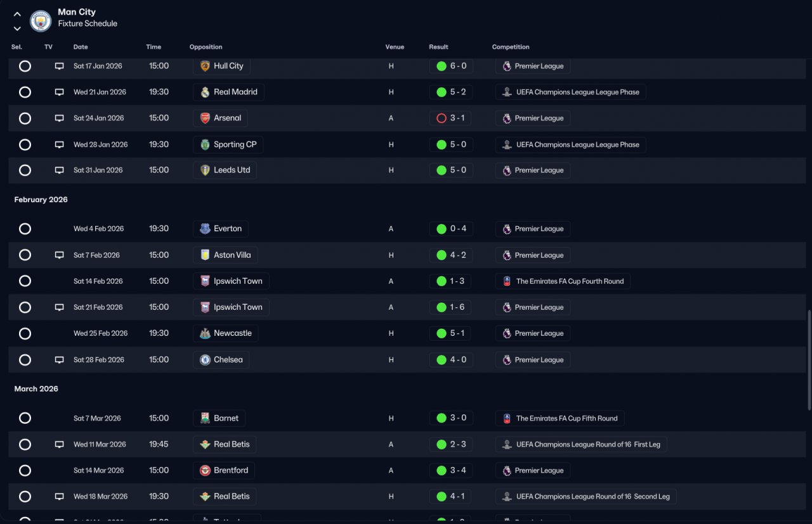This screenshot has height=524, width=812.
Task: Click the FA Cup icon in Barnet row
Action: point(506,418)
